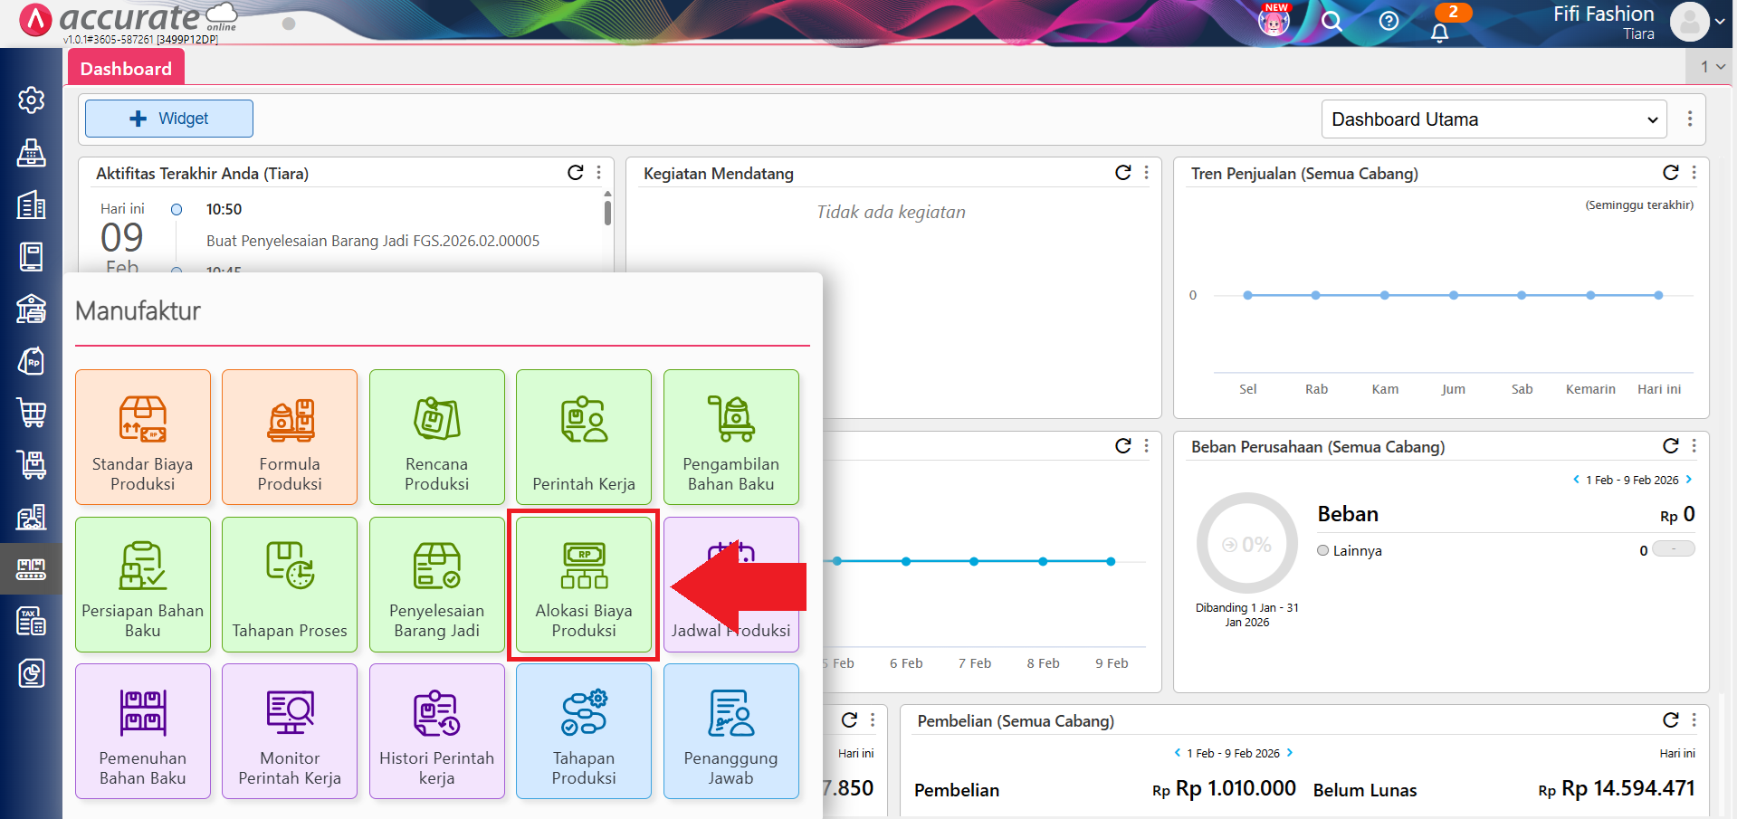
Task: Go to next period in Beban Perusahaan
Action: (1689, 480)
